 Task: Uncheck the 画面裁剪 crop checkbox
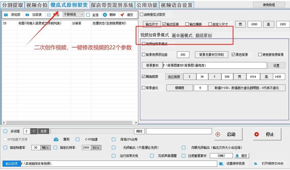click(144, 77)
